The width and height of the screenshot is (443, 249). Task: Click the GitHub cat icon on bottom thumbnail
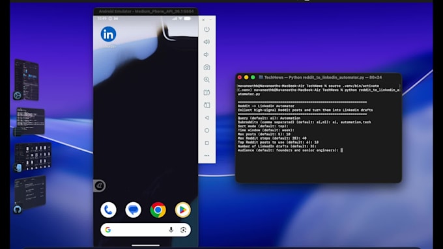18,209
